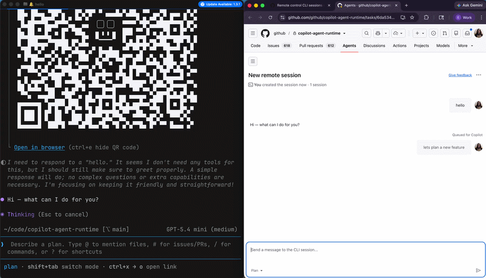Open Copilot chat icon in GitHub header
This screenshot has height=278, width=486.
tap(378, 33)
